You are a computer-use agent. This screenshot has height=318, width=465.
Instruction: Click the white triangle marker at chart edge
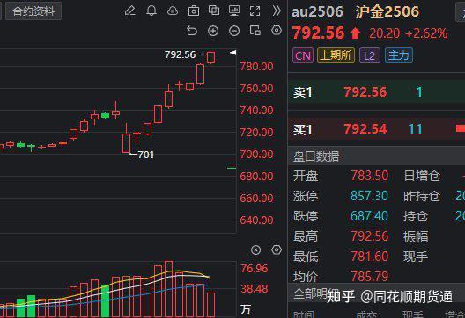(x=233, y=53)
